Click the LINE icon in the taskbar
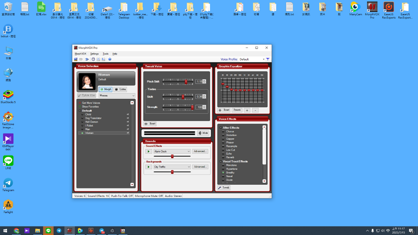Screen dimensions: 418x235 pos(48,231)
